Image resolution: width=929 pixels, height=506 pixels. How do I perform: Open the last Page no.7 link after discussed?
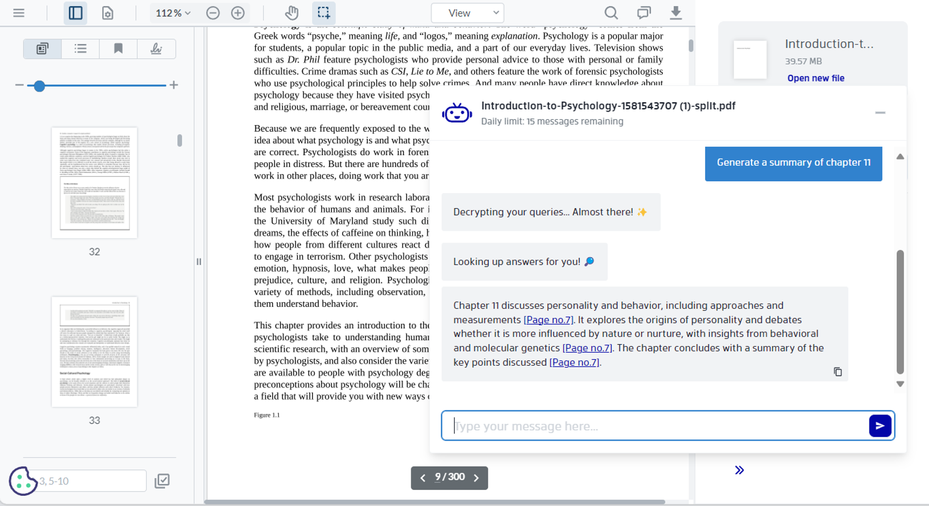574,362
